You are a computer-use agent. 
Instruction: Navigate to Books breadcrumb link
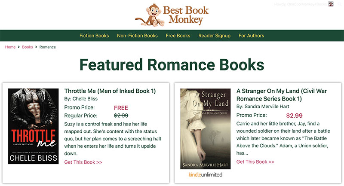tap(28, 47)
